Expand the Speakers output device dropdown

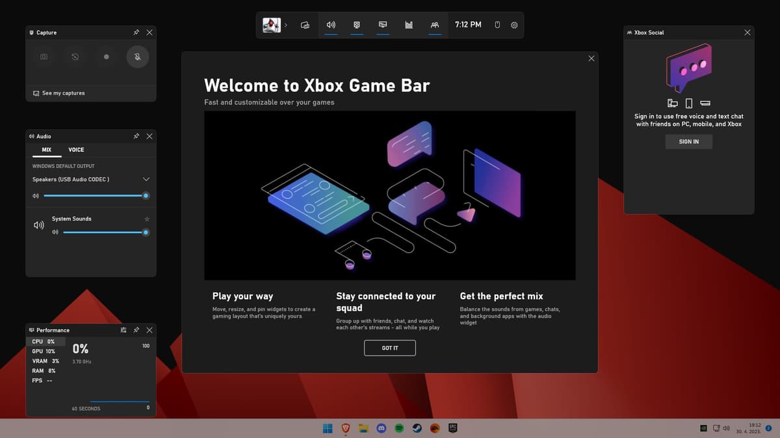point(146,179)
